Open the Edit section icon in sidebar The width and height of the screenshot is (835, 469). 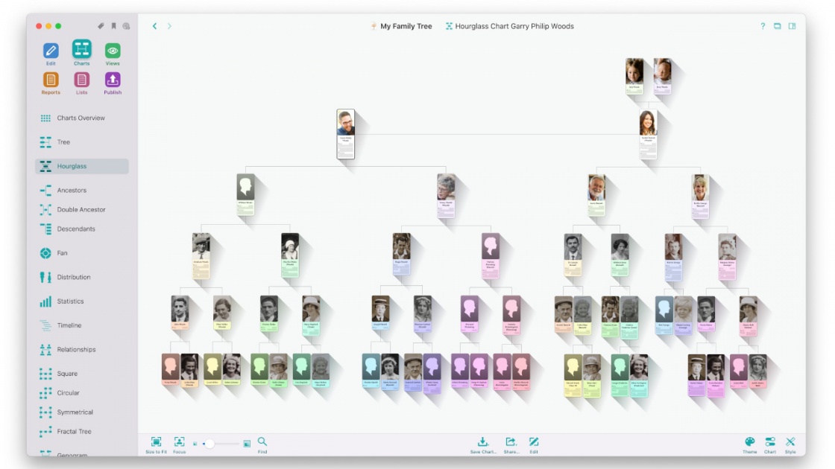pos(51,51)
